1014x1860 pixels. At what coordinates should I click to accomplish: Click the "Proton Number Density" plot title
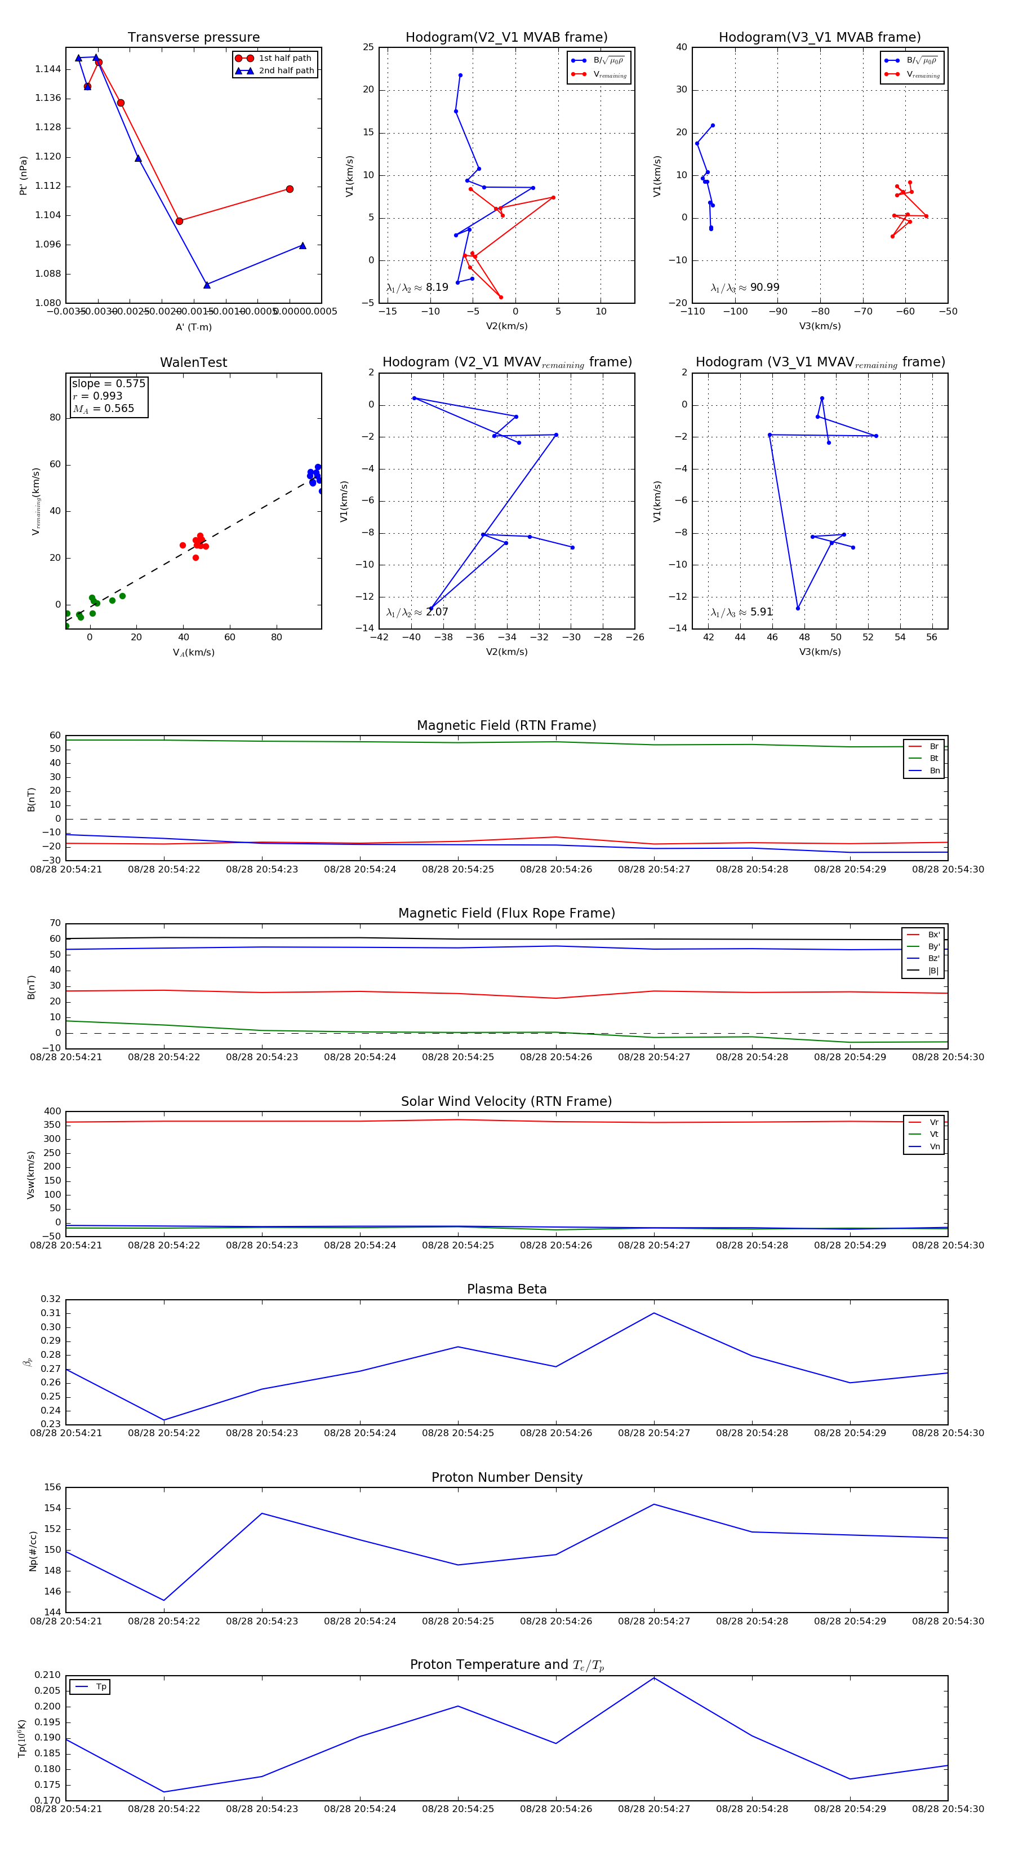(506, 1477)
